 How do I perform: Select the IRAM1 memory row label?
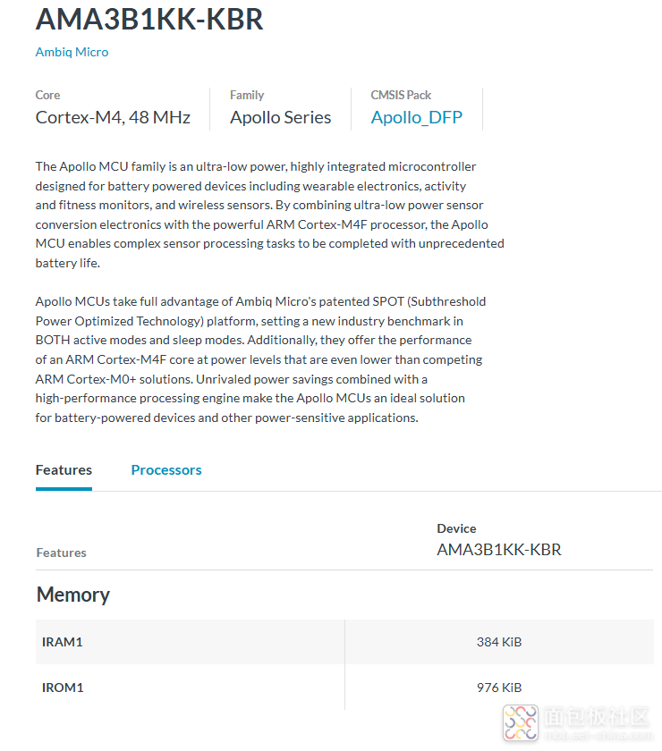tap(63, 642)
